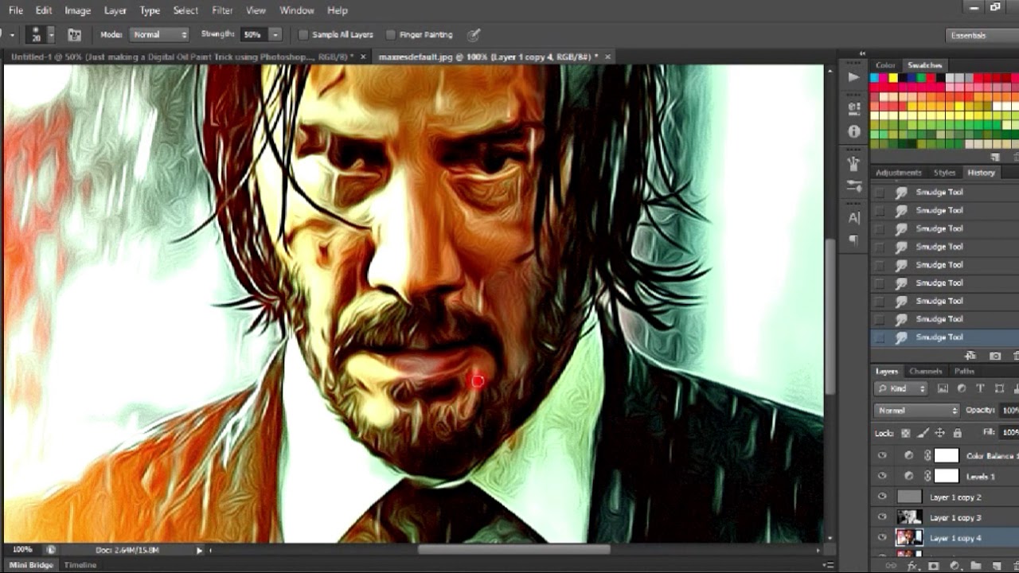Open the status bar info arrow menu
The image size is (1019, 573).
tap(200, 550)
